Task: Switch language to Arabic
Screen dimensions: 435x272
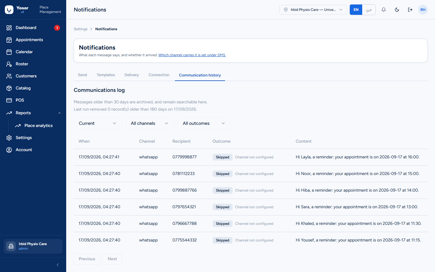Action: (x=369, y=10)
